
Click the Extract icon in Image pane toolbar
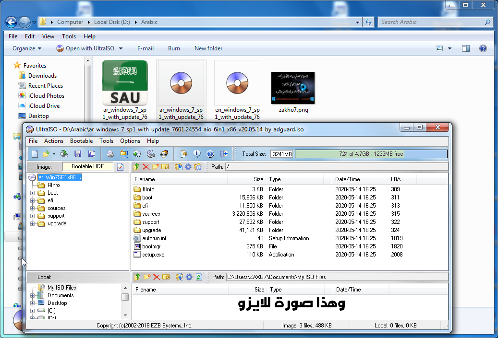pos(179,166)
